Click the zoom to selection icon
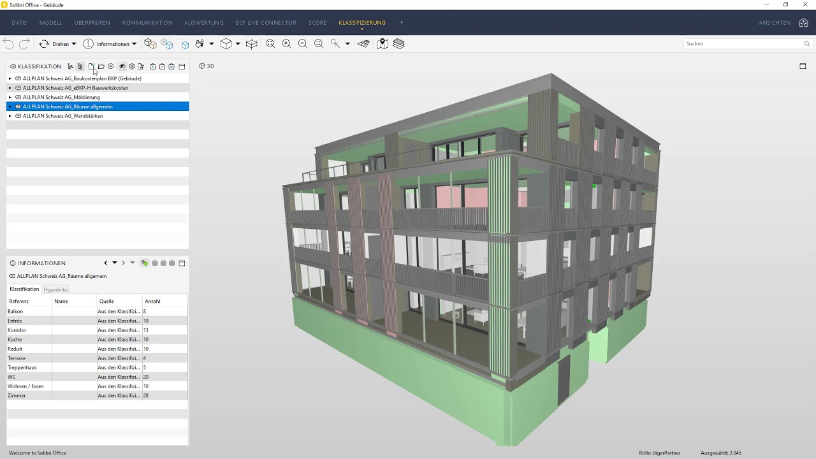Viewport: 816px width, 459px height. 319,44
